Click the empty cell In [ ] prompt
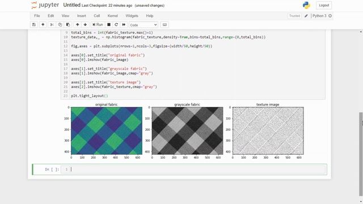This screenshot has width=363, height=204. [x=52, y=169]
